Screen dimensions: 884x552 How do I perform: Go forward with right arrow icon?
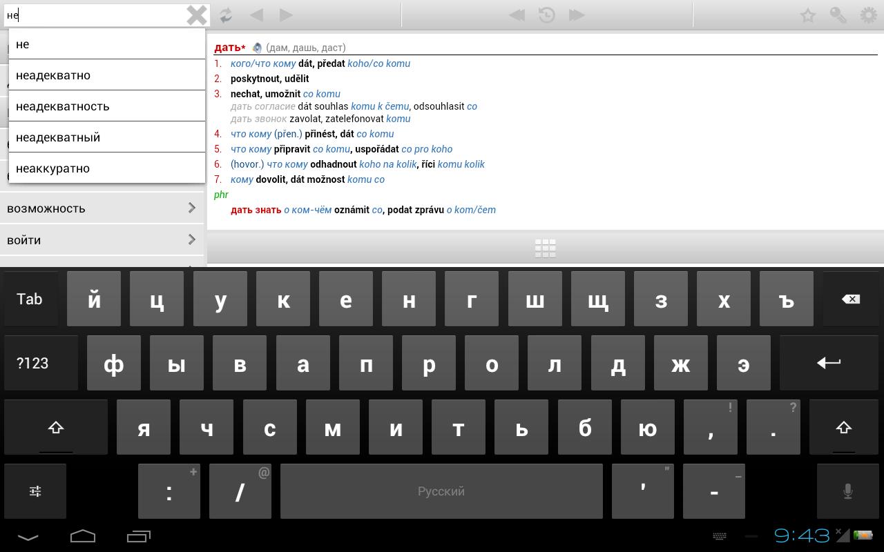pyautogui.click(x=286, y=14)
